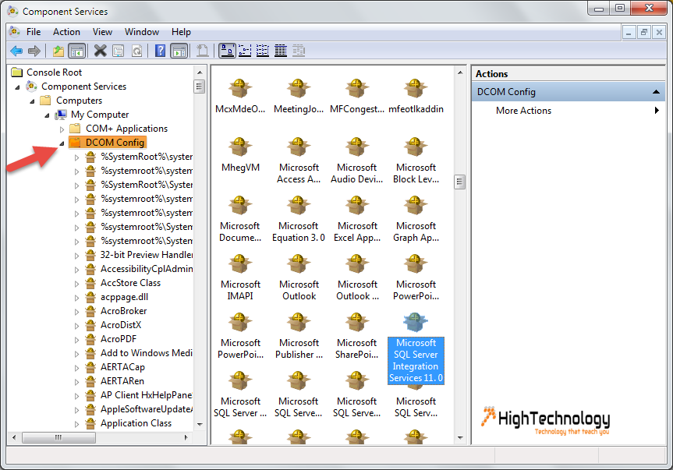Viewport: 673px width, 470px height.
Task: Select My Computer in the tree
Action: (x=100, y=115)
